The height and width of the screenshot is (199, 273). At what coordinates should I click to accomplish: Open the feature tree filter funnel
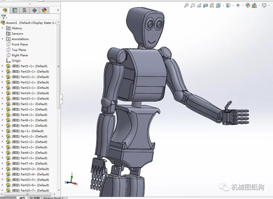(4, 17)
